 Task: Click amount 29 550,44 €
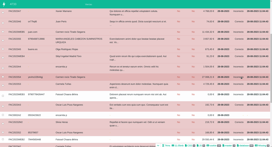tap(208, 140)
